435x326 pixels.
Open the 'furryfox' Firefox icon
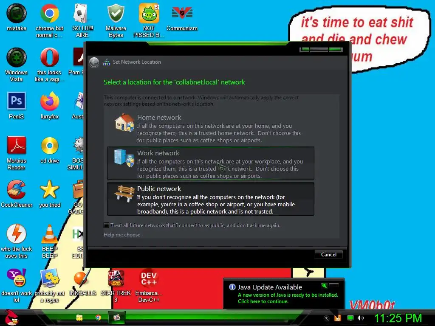pos(49,106)
